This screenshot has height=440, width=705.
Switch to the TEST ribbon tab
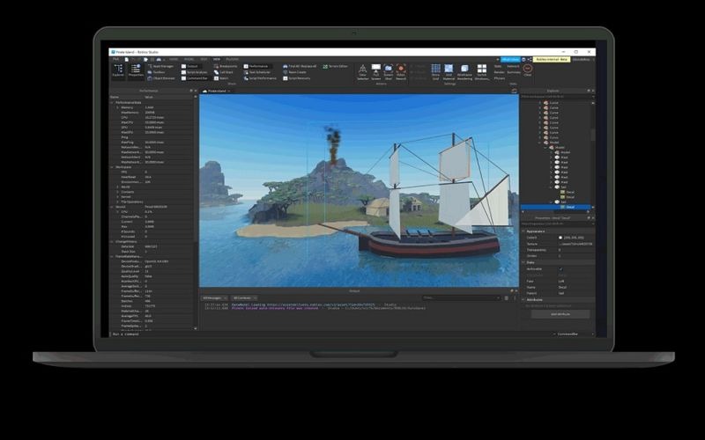point(204,59)
